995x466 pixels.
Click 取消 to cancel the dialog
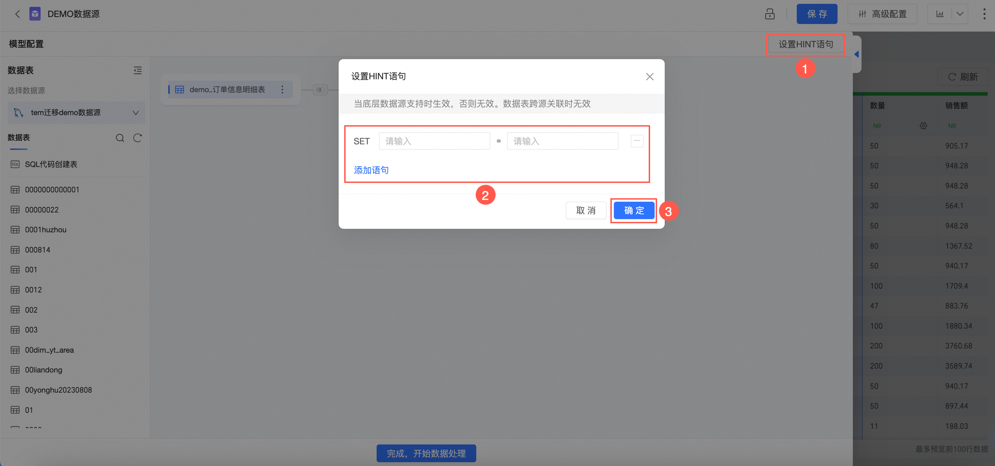586,210
